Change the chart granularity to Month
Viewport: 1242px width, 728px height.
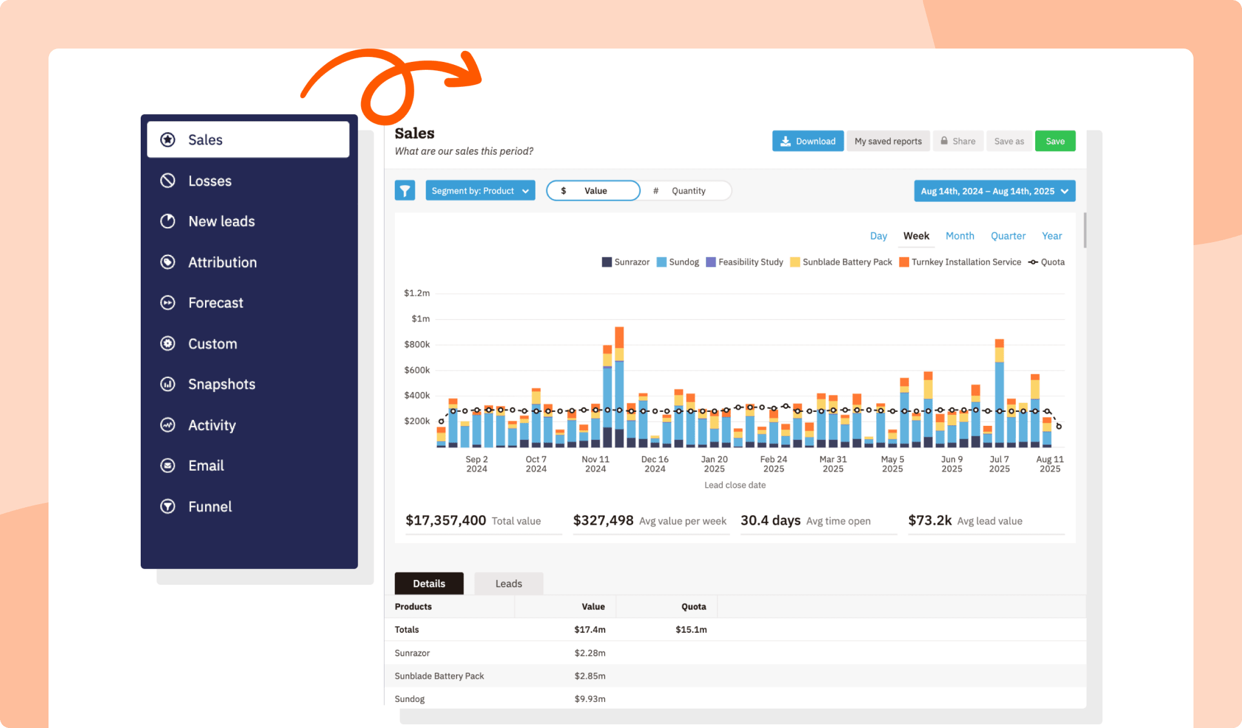959,235
